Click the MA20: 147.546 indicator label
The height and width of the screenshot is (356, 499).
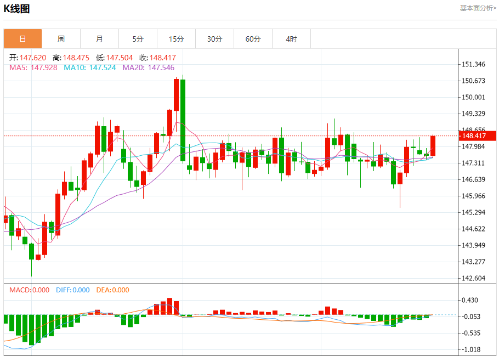[x=149, y=67]
